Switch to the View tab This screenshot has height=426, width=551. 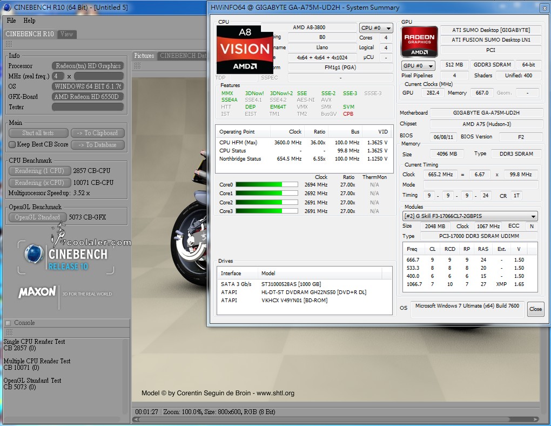coord(67,34)
